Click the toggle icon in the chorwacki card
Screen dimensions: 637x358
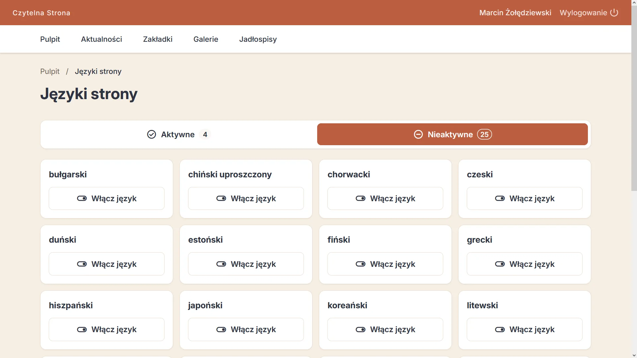point(361,198)
